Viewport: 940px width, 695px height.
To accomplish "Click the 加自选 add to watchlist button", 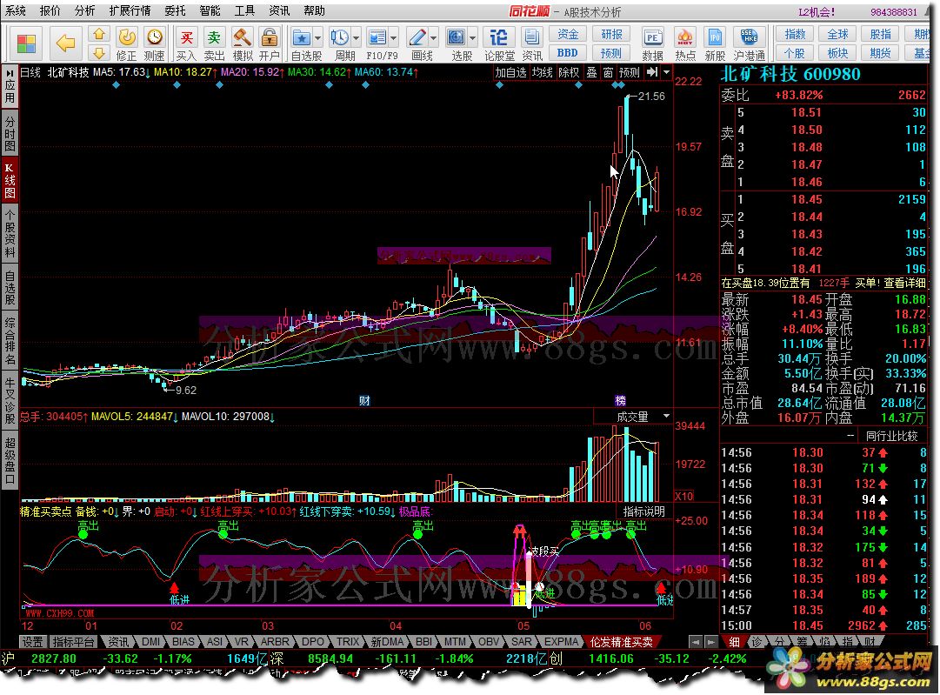I will point(510,72).
